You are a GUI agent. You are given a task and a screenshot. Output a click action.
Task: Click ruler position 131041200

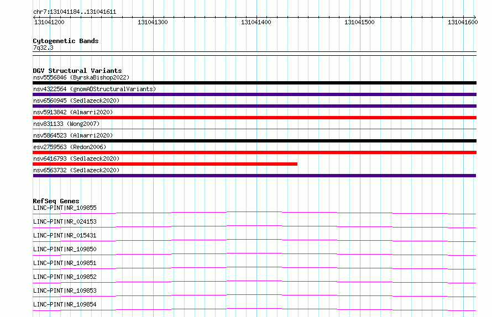tap(49, 22)
